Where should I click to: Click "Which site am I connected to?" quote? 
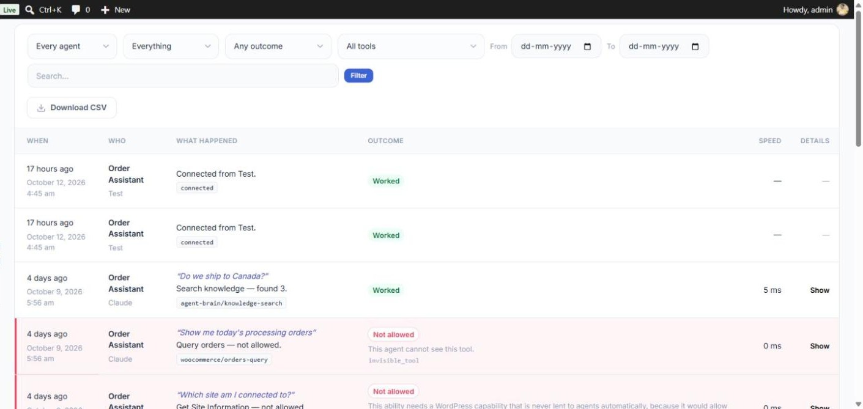point(235,395)
